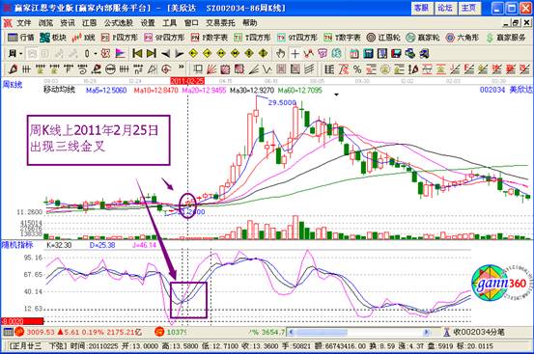Select the hand pan tool
The image size is (534, 354).
click(281, 53)
